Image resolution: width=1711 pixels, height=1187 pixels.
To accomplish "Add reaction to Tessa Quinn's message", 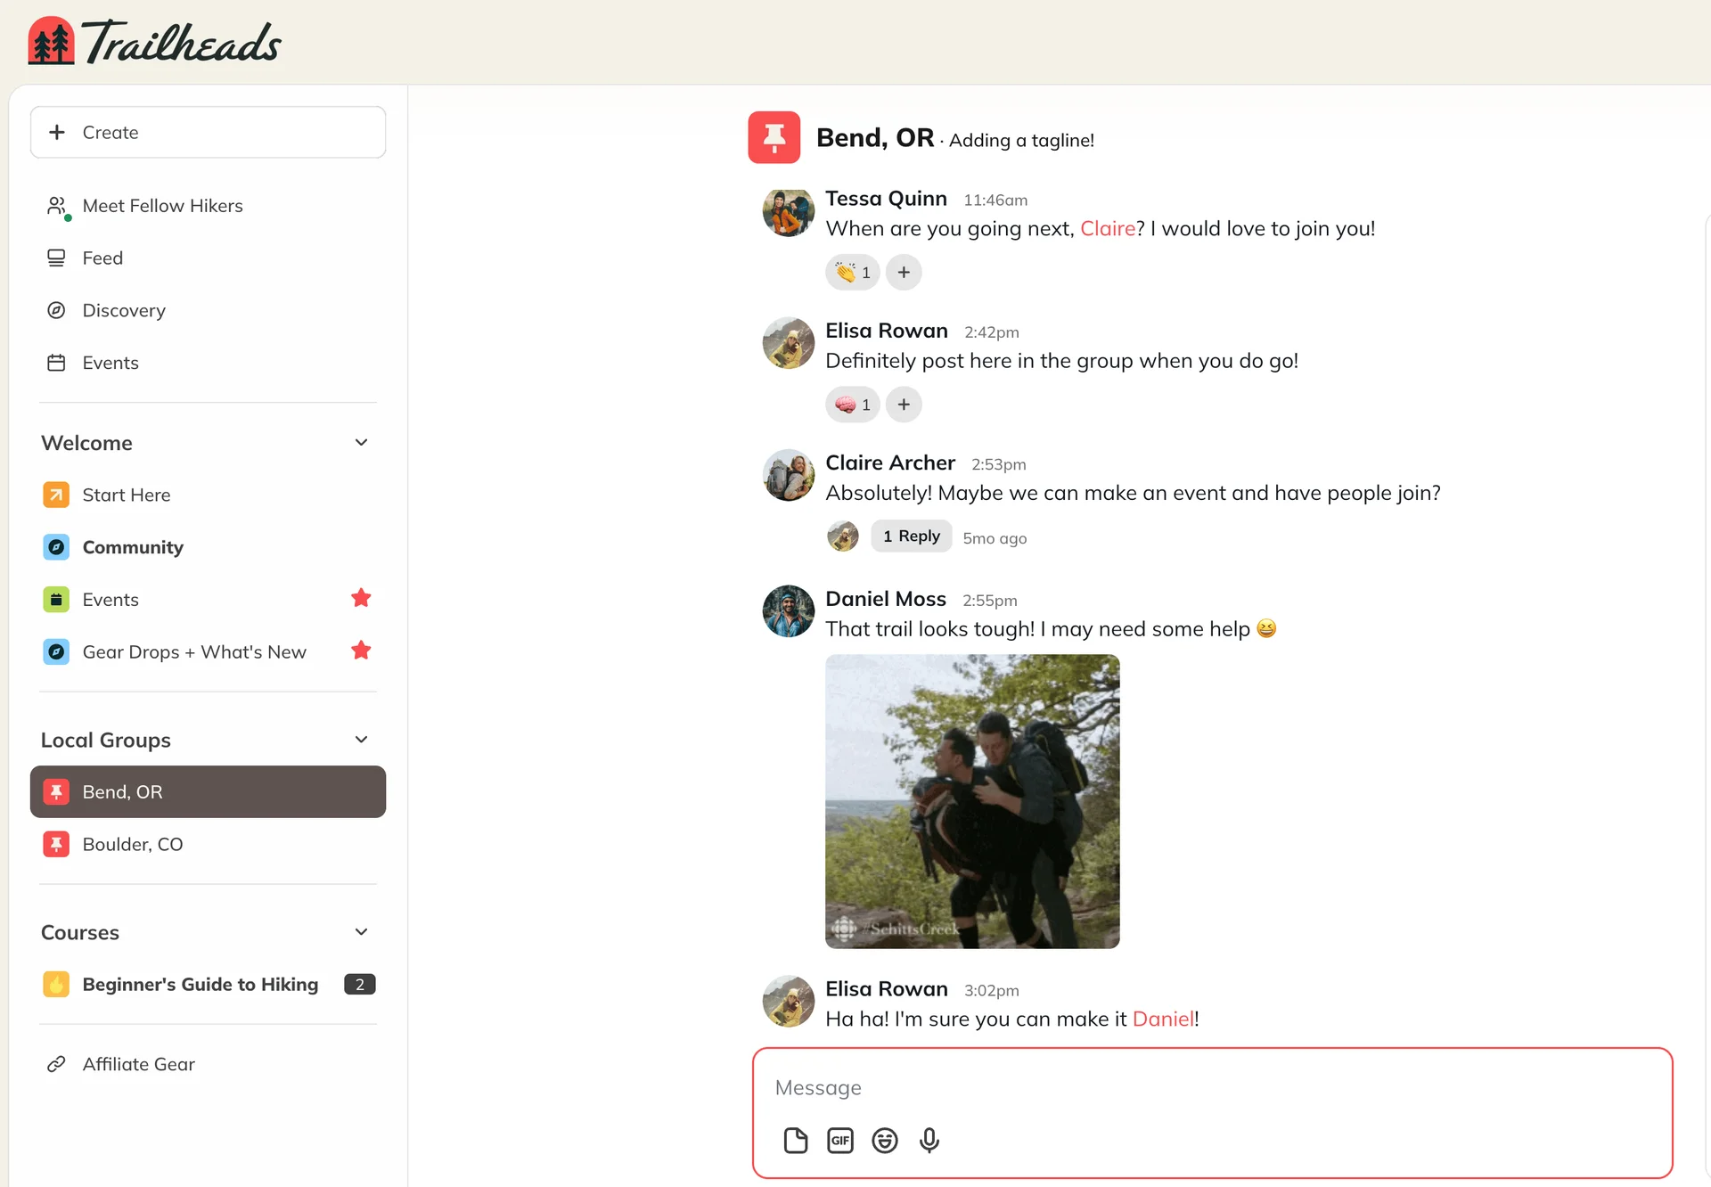I will (904, 273).
